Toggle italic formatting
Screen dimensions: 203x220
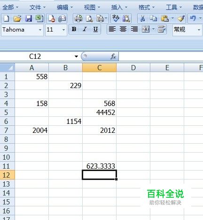coord(85,29)
